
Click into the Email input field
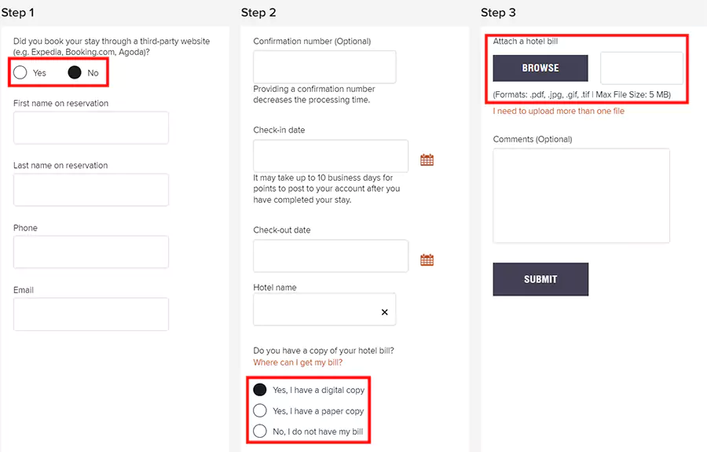point(91,314)
